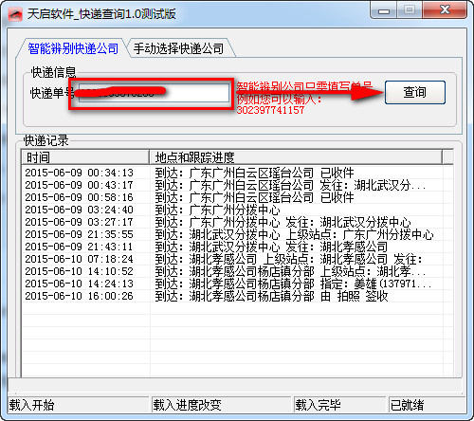
Task: Click the red app icon in title bar
Action: pos(15,14)
